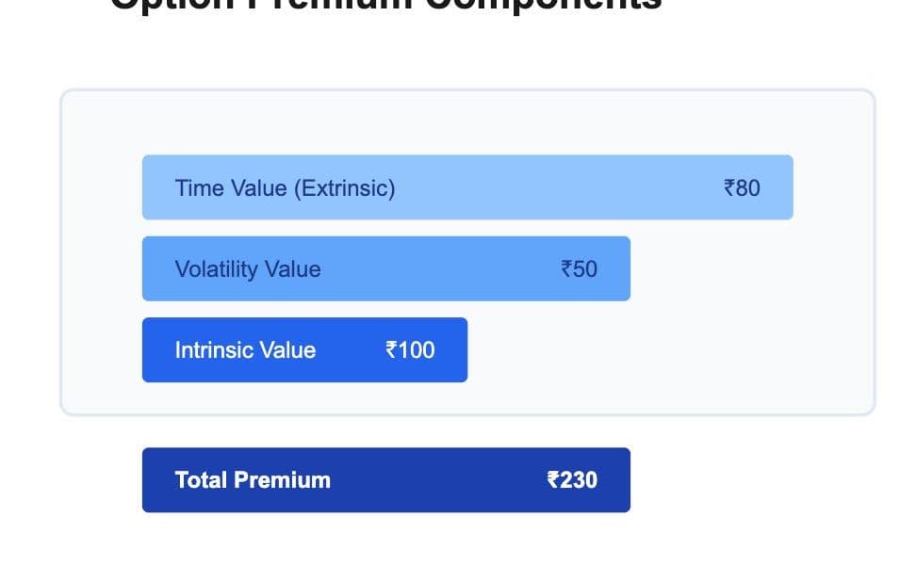Click the Total Premium label
Viewport: 916px width, 565px height.
[x=253, y=480]
